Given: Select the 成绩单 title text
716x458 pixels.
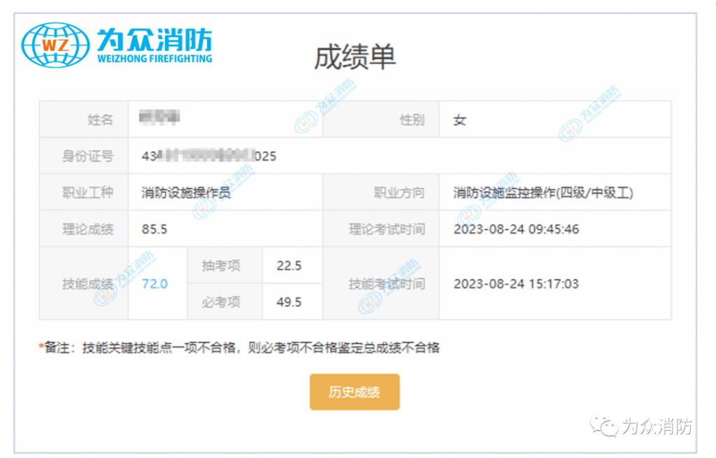Looking at the screenshot, I should (x=355, y=57).
